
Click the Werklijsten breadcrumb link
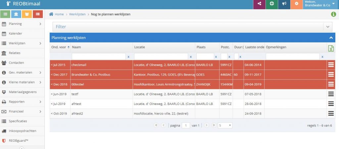tap(77, 14)
